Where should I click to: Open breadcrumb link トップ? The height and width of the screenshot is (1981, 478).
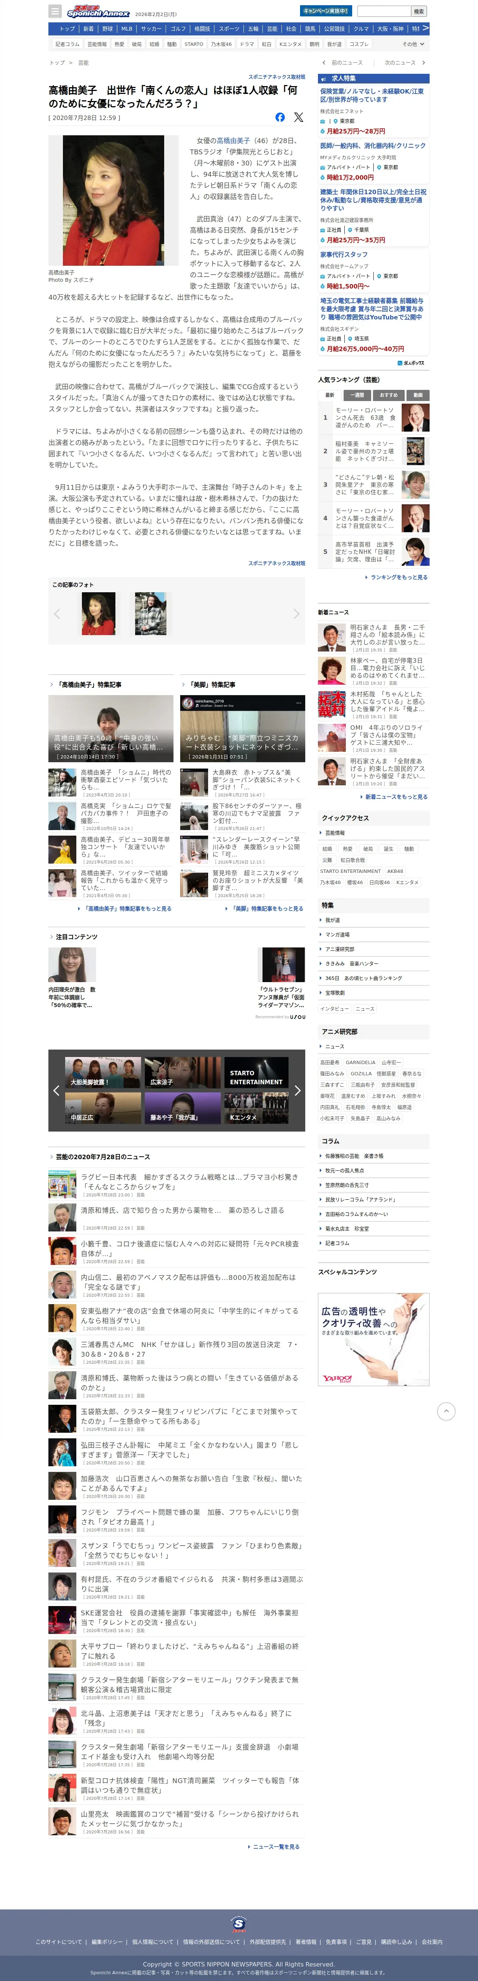tap(57, 63)
